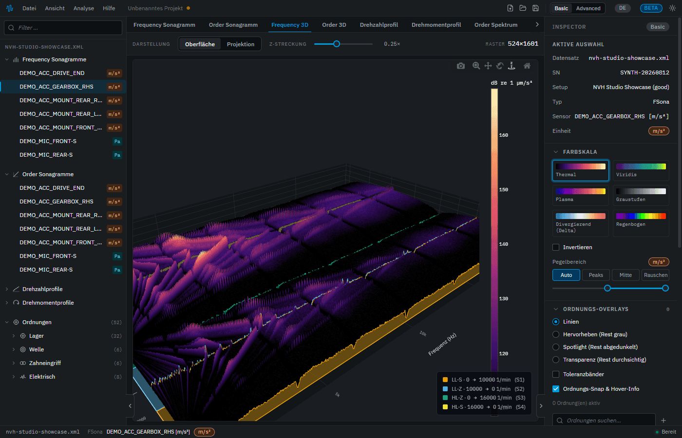Screen dimensions: 682x438
Task: Choose the Regenbogen color scale swatch
Action: 641,223
